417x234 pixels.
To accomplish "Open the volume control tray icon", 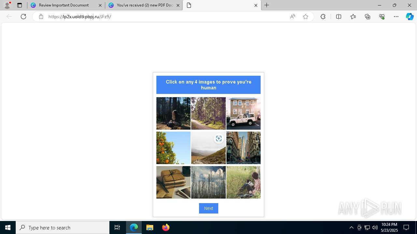I will [375, 227].
